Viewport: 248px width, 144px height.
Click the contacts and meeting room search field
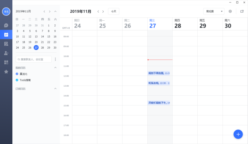coord(34,59)
